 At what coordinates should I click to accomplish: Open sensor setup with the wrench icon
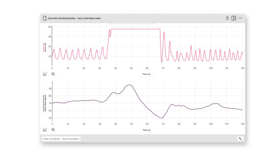click(241, 139)
